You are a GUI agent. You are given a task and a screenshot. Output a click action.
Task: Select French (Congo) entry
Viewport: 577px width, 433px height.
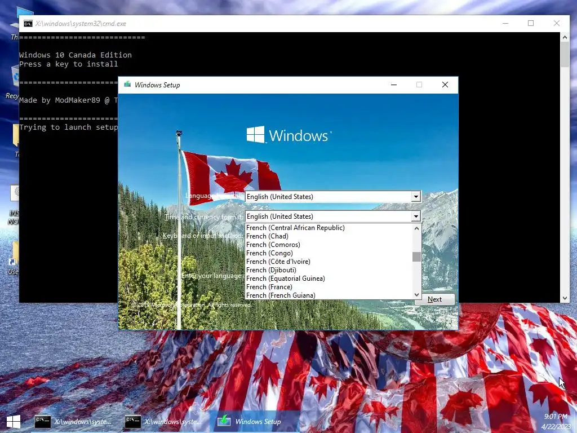(329, 253)
